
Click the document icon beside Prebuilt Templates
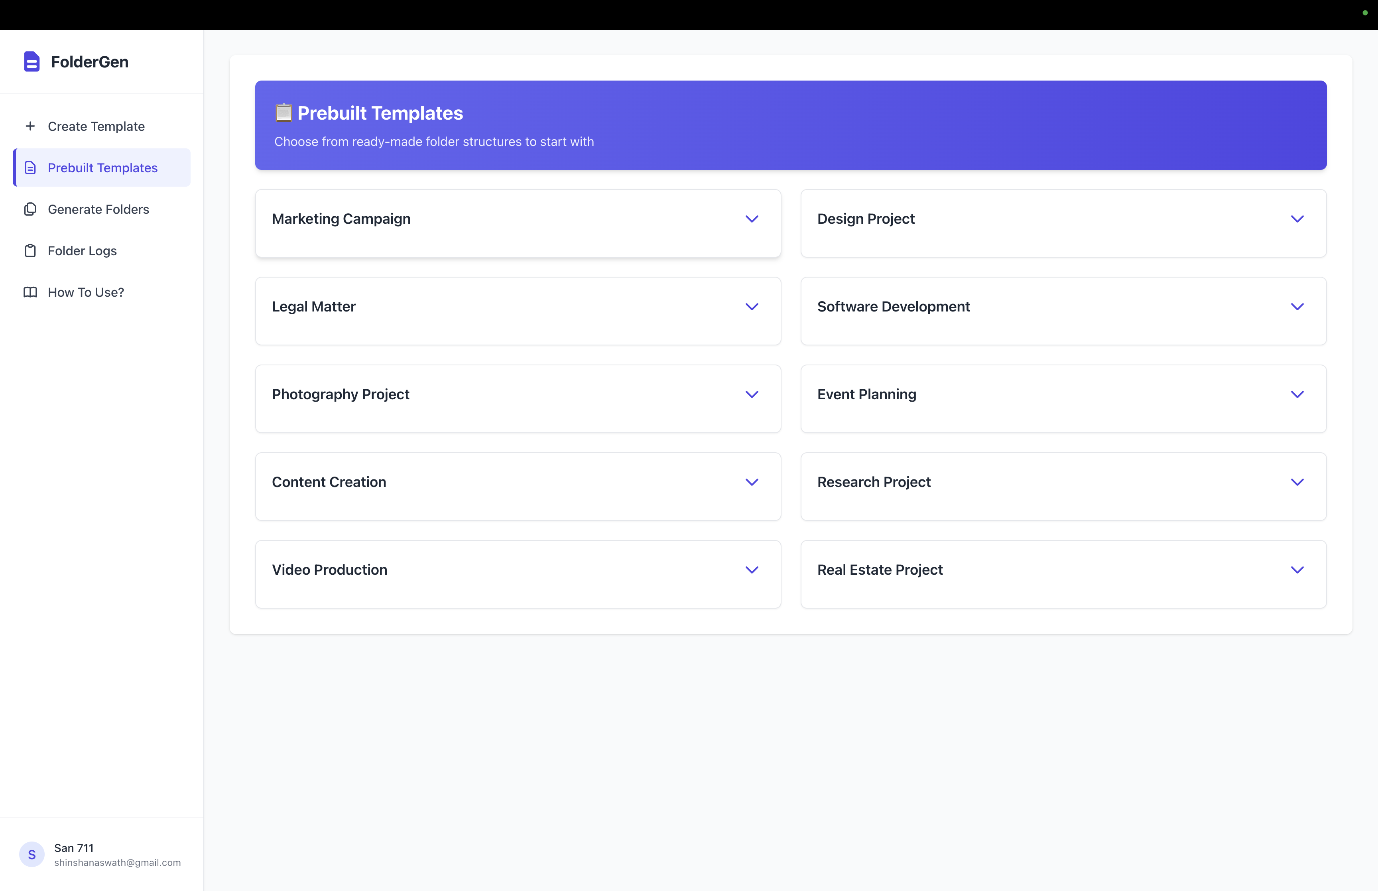[x=30, y=168]
